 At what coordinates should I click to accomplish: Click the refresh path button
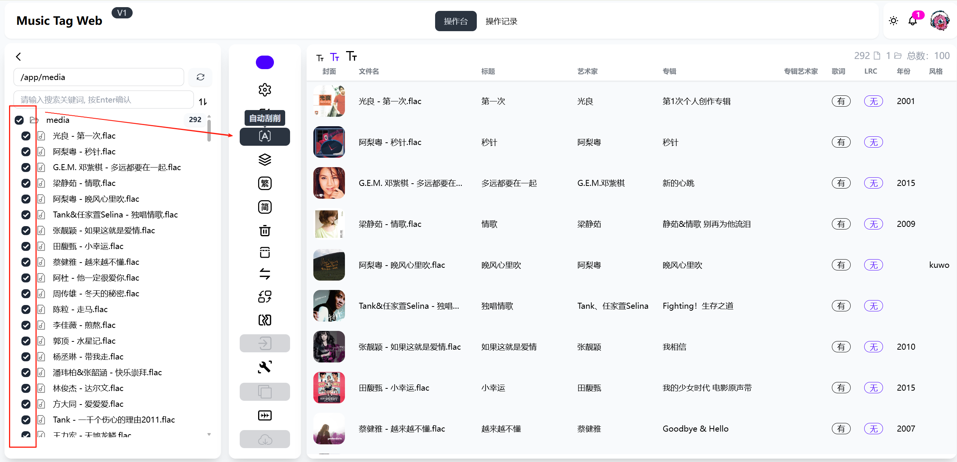click(200, 77)
